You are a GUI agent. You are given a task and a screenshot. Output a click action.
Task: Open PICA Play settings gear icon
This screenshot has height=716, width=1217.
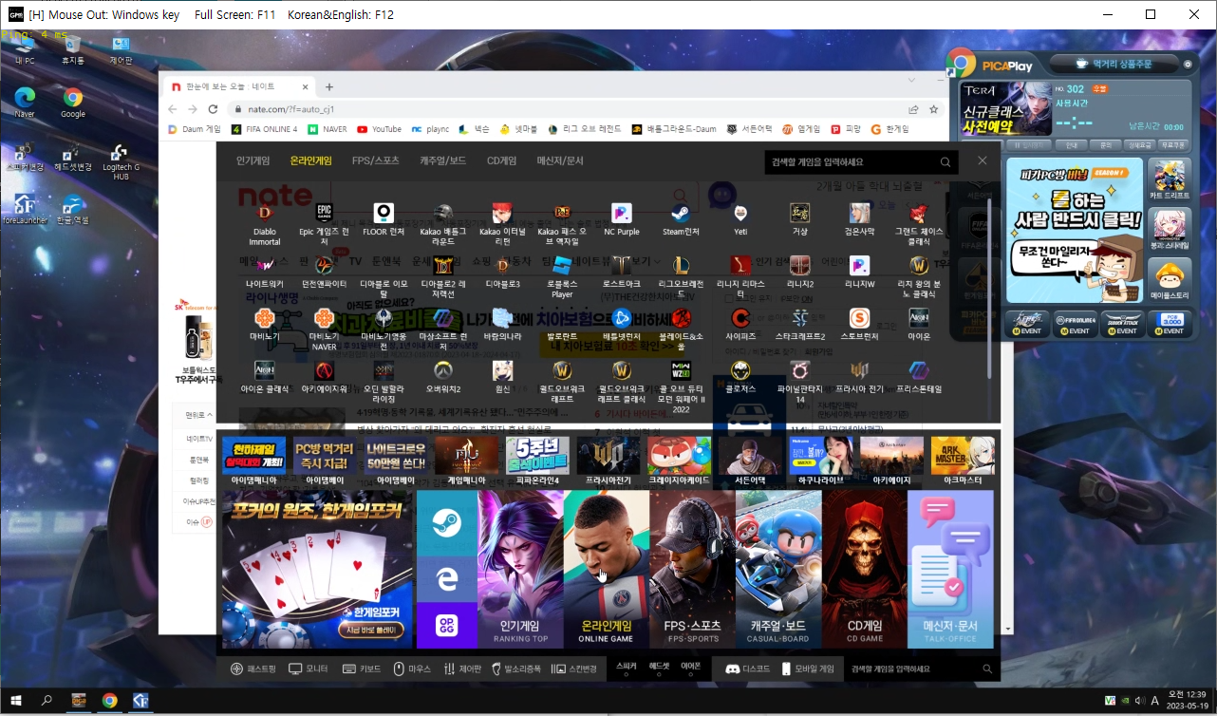(1187, 65)
